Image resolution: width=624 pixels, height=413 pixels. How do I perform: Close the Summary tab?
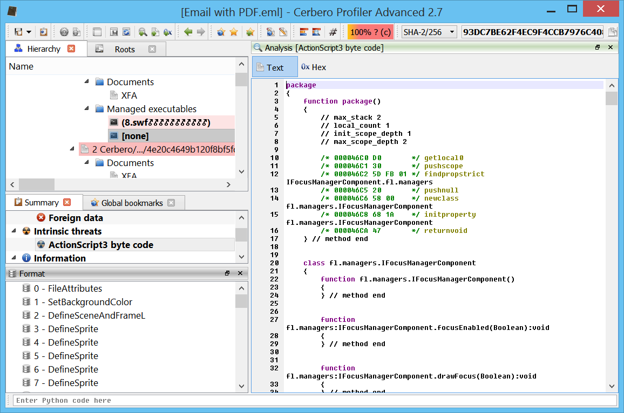pyautogui.click(x=67, y=202)
